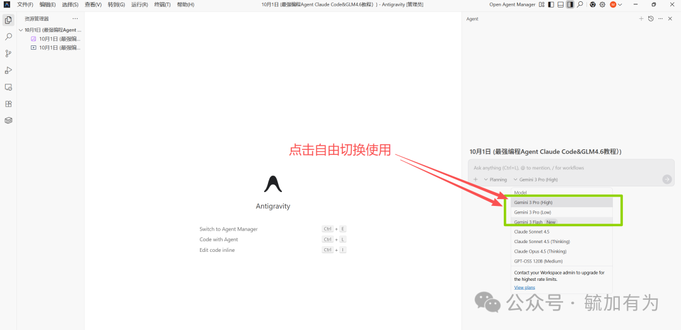
Task: Click the send arrow button in Agent input
Action: point(666,179)
